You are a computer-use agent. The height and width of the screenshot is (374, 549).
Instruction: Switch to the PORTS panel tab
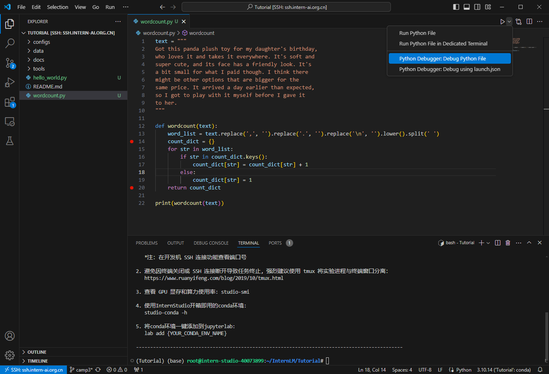(x=281, y=243)
